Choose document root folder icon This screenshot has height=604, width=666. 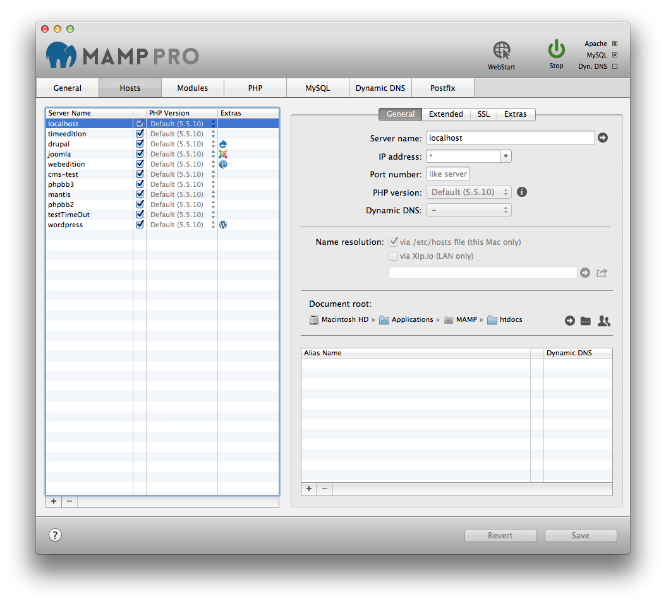[586, 321]
